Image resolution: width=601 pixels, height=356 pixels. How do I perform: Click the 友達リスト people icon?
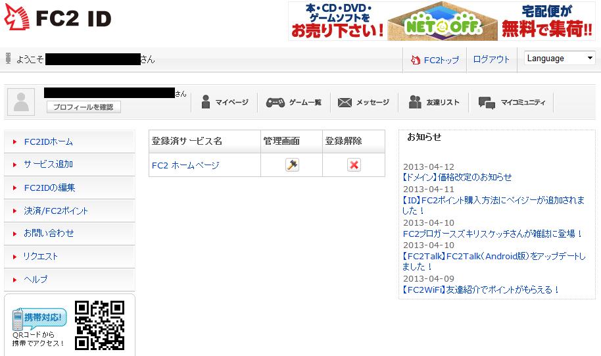click(415, 102)
